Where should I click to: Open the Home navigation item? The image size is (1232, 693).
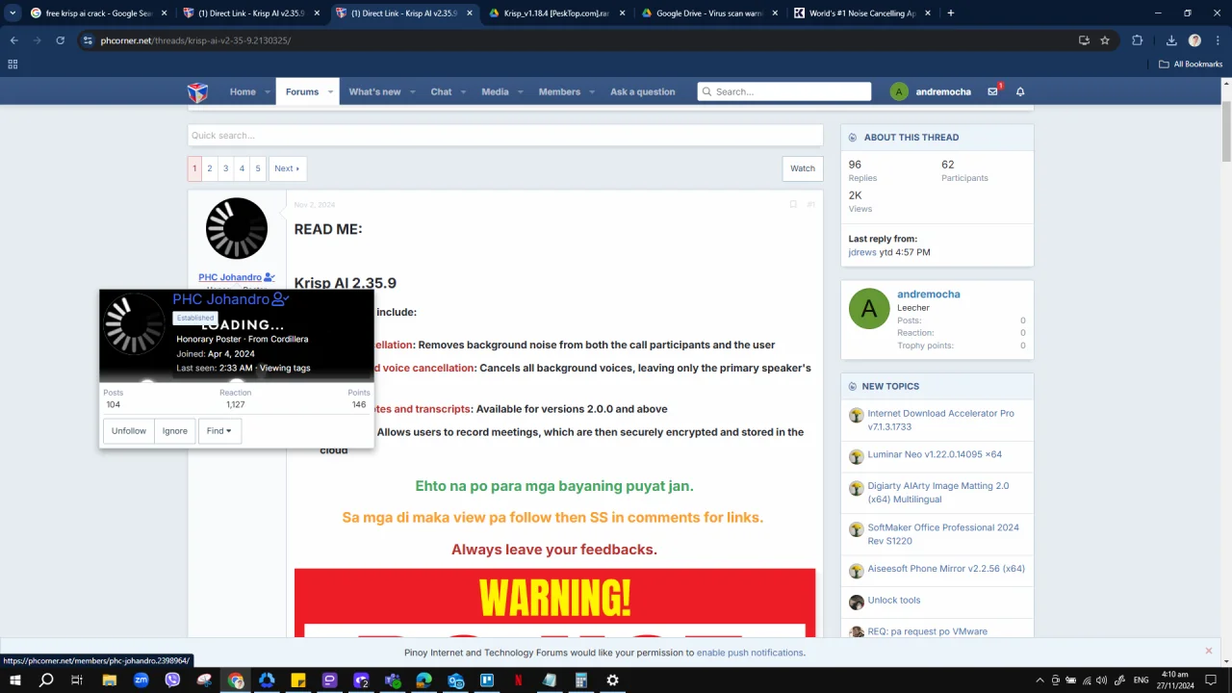click(243, 91)
